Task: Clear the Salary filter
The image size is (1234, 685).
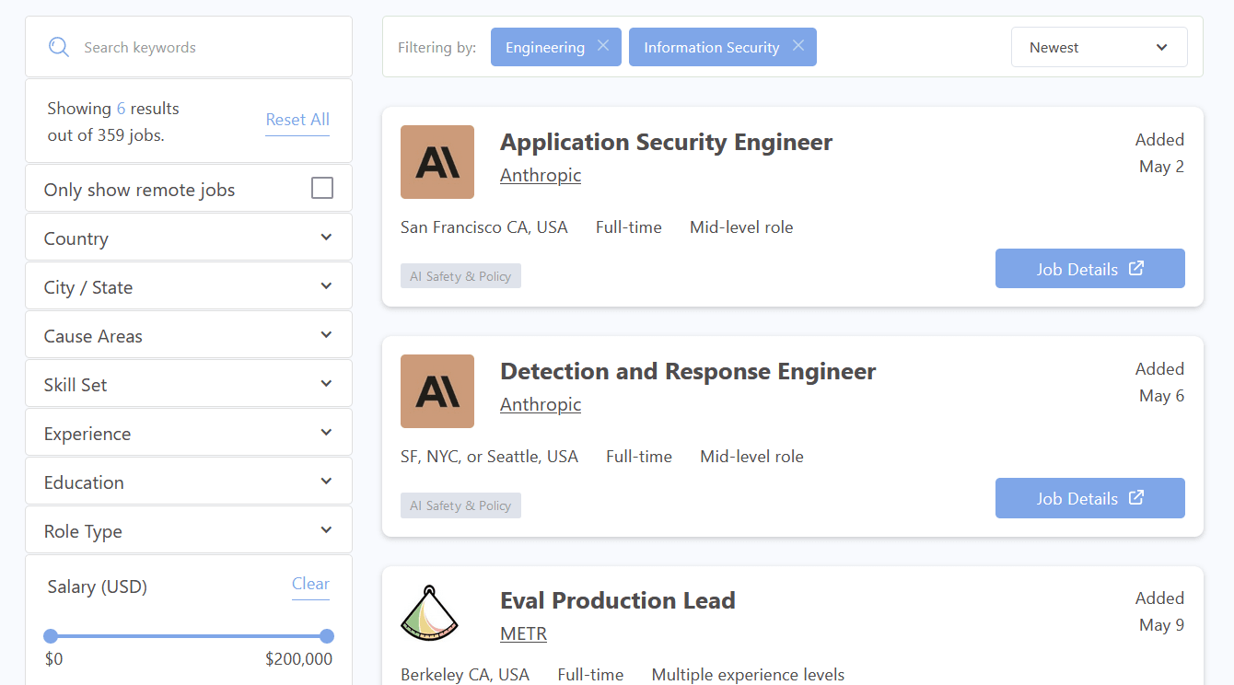Action: coord(310,584)
